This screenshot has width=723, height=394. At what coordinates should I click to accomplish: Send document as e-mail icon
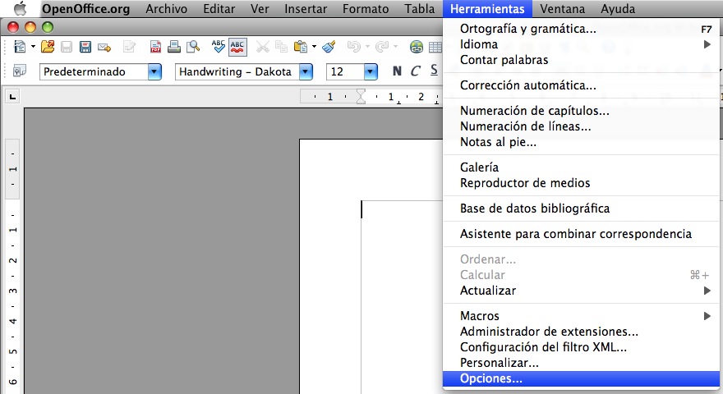pyautogui.click(x=104, y=47)
